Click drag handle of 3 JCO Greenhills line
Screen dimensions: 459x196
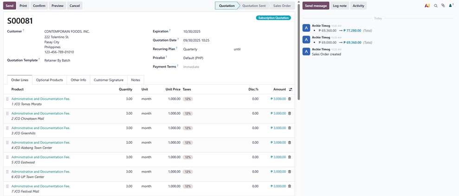pyautogui.click(x=7, y=128)
